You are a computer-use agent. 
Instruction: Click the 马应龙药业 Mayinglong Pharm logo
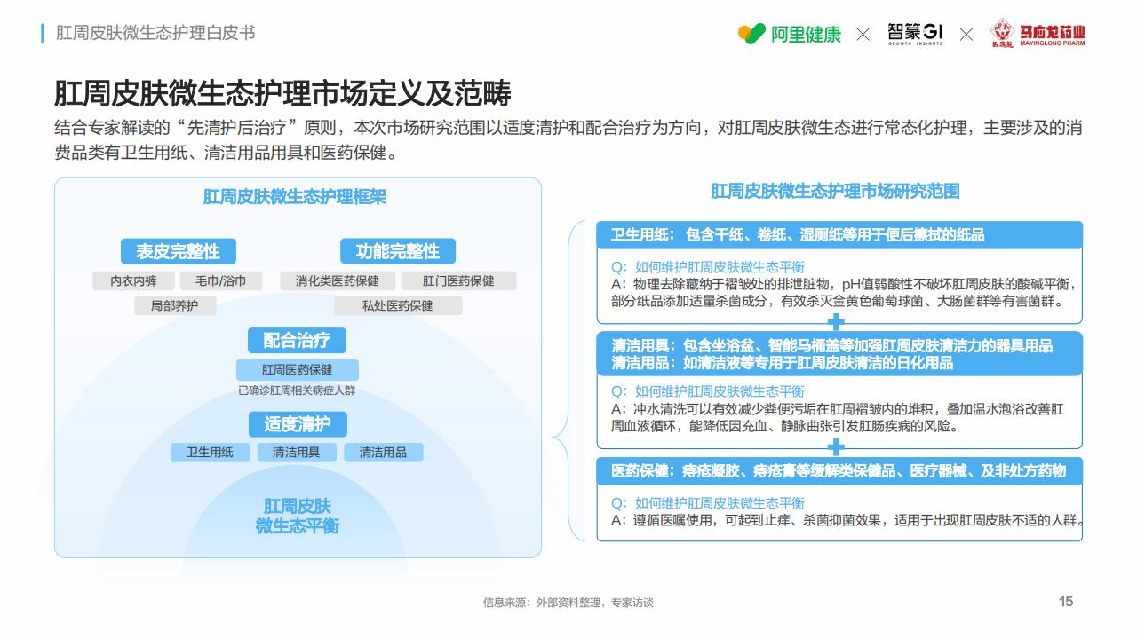(x=1038, y=33)
